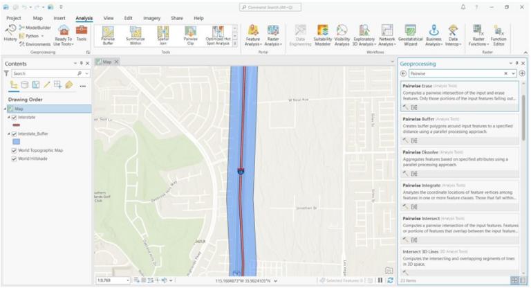List by Editing in Contents pane
Viewport: 531px width, 288px height.
(x=47, y=84)
